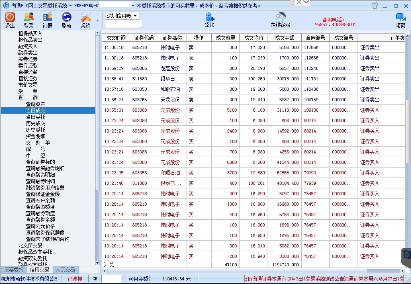The image size is (411, 284).
Task: Switch to the 股票委托 tab
Action: (x=14, y=270)
